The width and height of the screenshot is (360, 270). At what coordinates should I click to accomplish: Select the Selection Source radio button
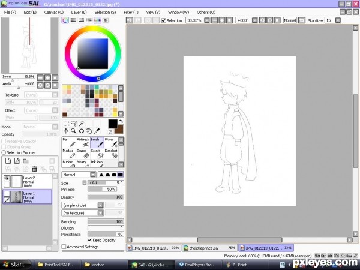click(x=4, y=152)
